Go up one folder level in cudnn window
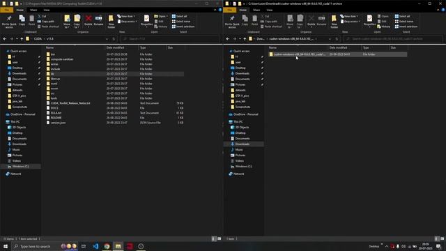 (245, 39)
